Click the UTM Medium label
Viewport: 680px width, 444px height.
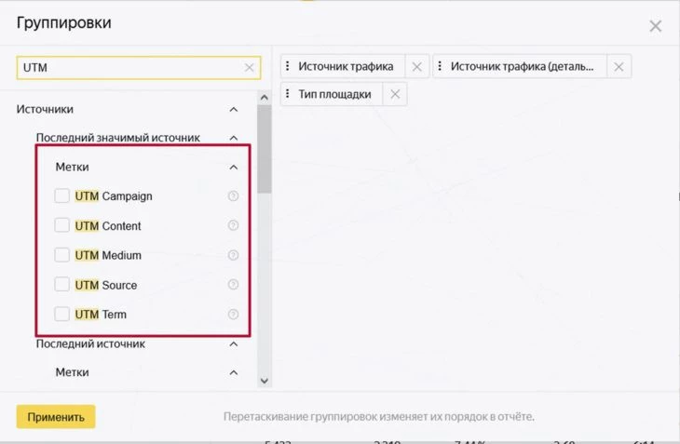[x=108, y=255]
